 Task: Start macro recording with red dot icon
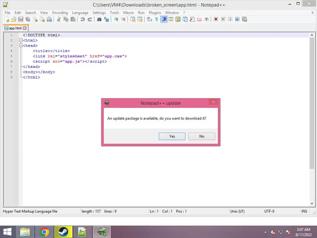(216, 19)
